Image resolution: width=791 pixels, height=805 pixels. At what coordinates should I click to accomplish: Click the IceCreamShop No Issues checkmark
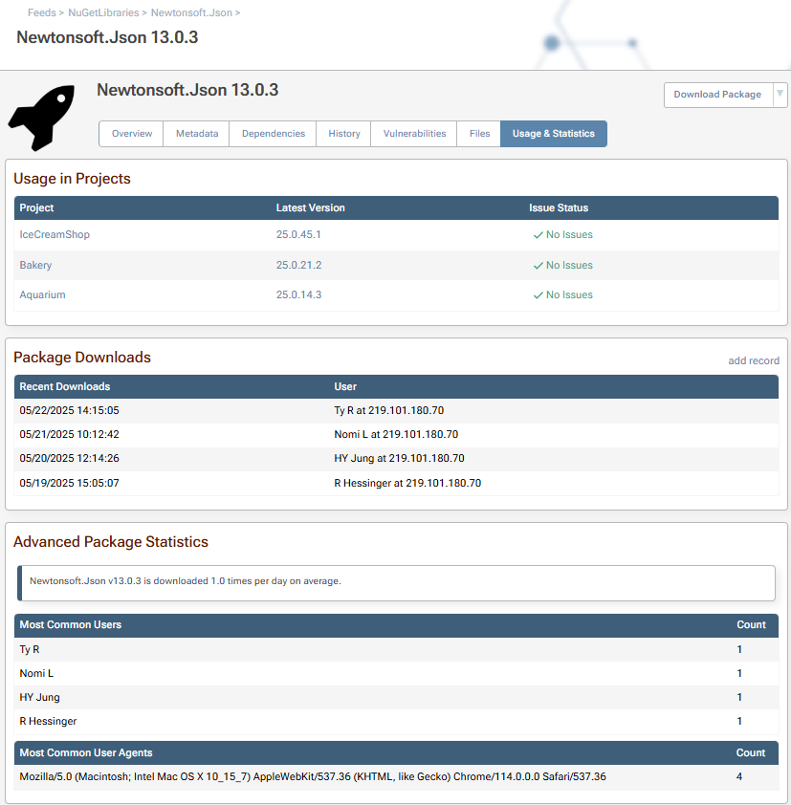click(x=538, y=235)
